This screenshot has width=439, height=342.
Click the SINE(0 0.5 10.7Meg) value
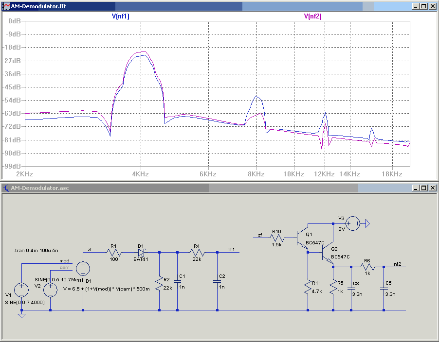tap(59, 280)
